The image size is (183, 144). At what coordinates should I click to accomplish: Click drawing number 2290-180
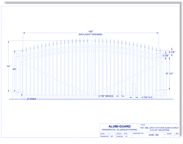click(x=154, y=135)
